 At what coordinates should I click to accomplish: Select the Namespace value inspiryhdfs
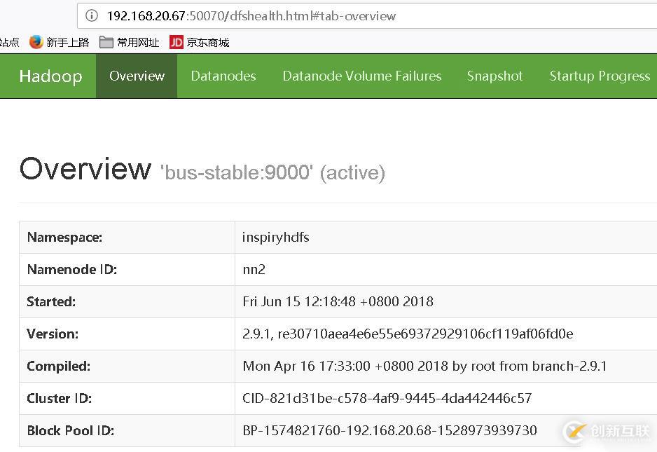(275, 237)
